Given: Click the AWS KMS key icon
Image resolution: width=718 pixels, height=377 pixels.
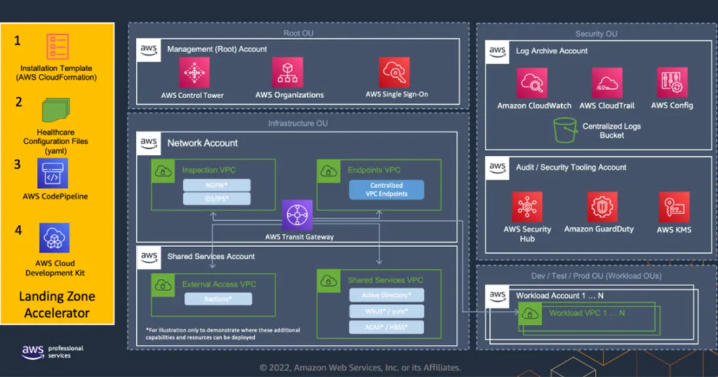Looking at the screenshot, I should pos(674,207).
